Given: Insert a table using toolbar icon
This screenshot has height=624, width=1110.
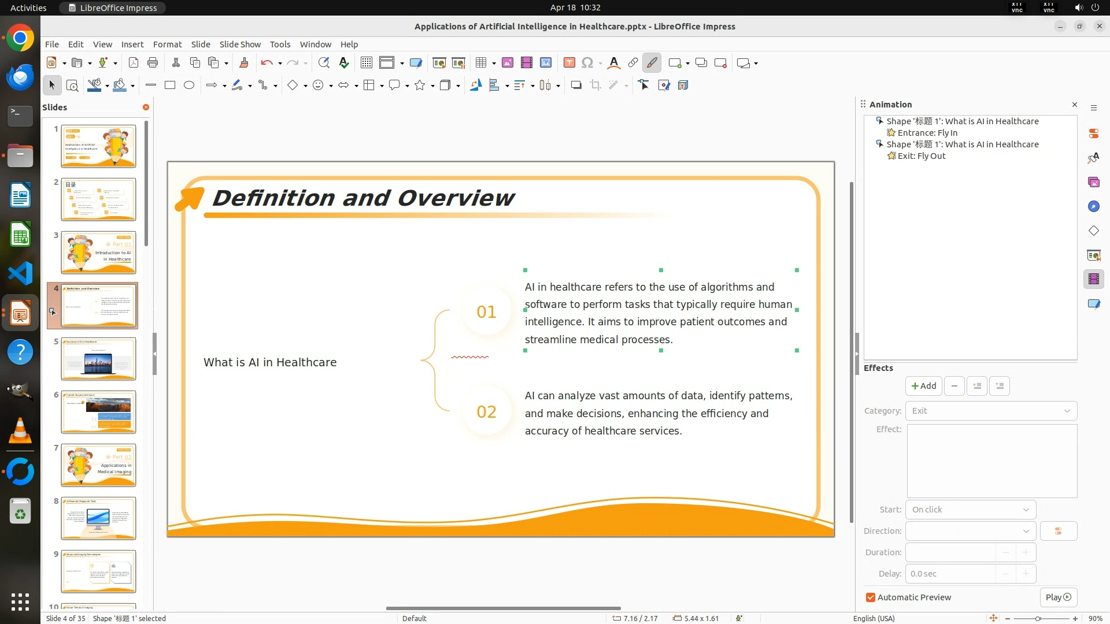Looking at the screenshot, I should (480, 63).
